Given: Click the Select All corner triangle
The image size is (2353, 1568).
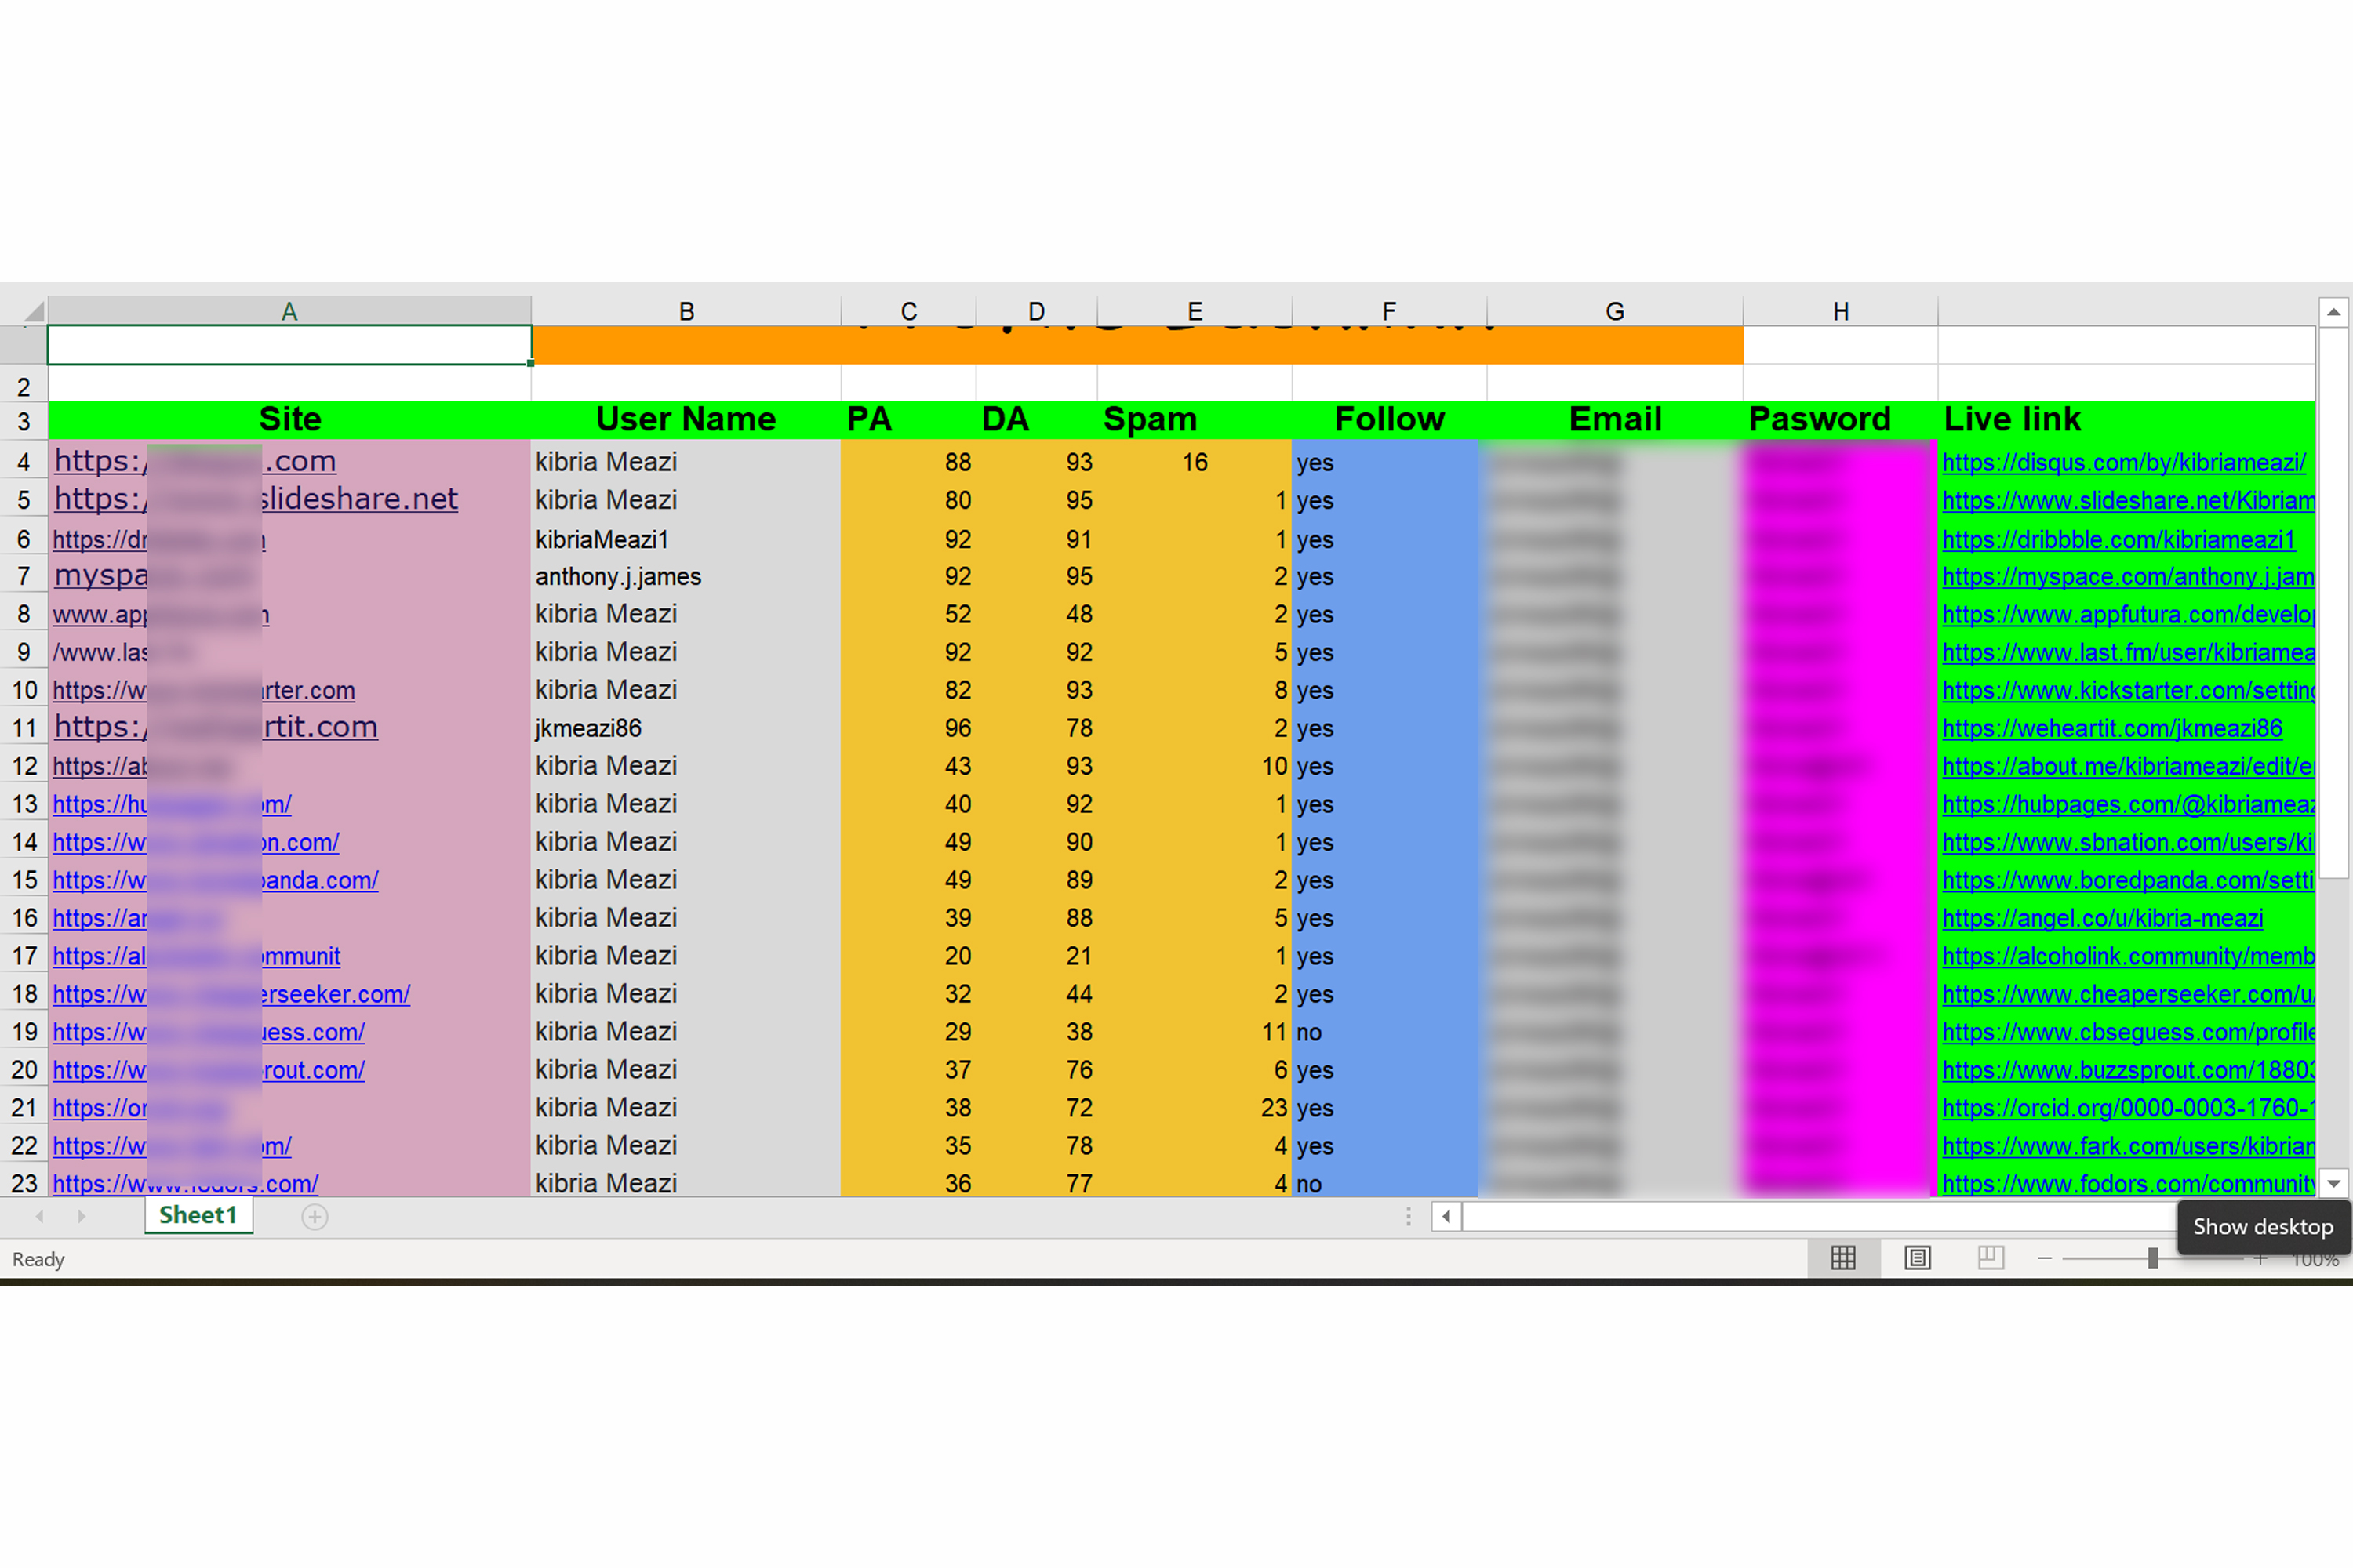Looking at the screenshot, I should (33, 311).
